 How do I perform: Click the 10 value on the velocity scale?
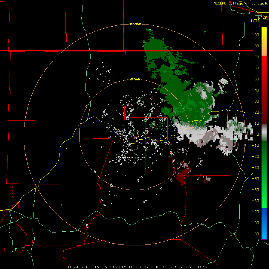point(257,123)
